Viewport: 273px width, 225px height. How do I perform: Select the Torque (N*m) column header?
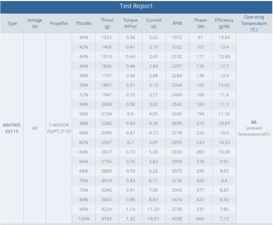point(130,23)
